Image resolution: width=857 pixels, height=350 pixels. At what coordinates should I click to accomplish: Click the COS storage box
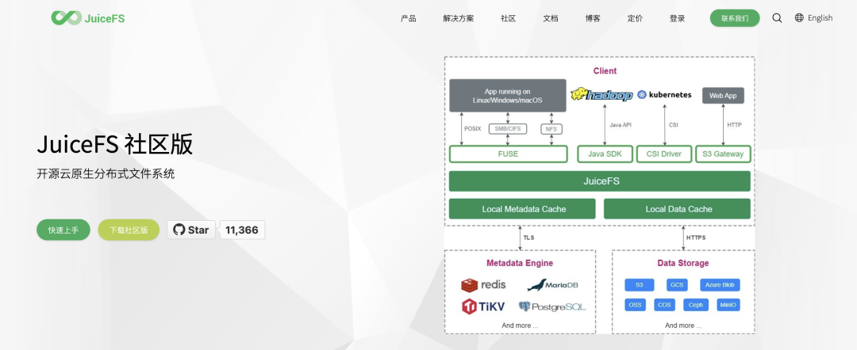point(664,305)
